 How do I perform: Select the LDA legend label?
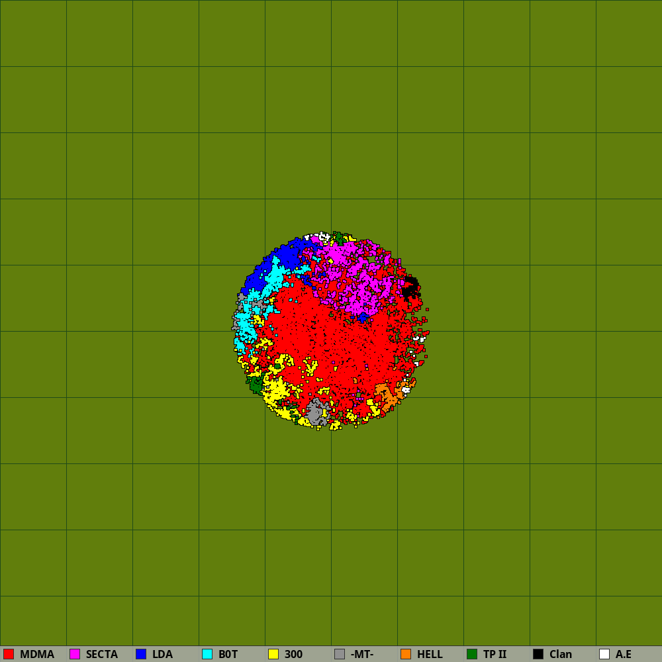163,655
